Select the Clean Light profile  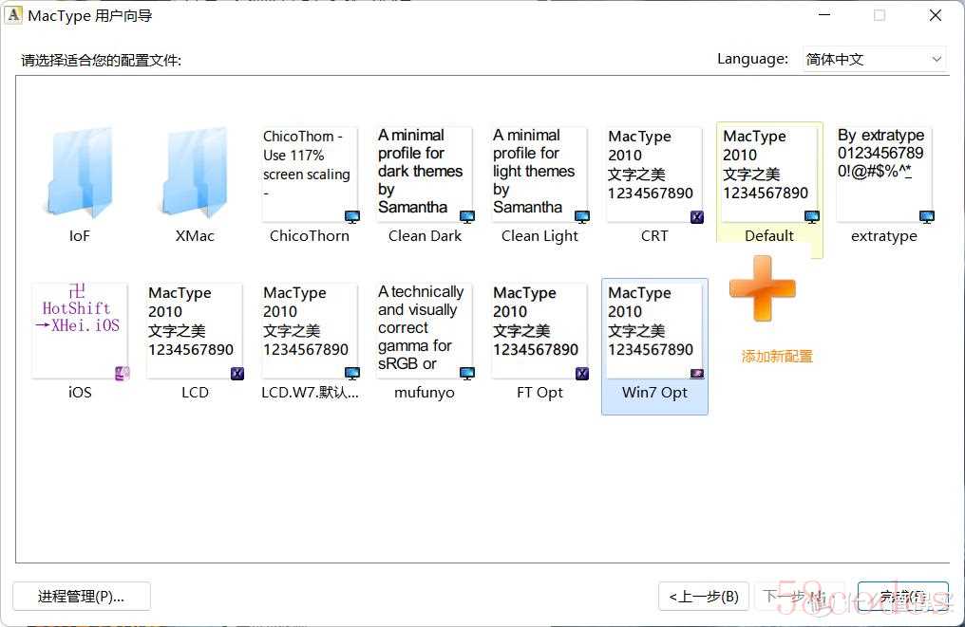pos(539,175)
